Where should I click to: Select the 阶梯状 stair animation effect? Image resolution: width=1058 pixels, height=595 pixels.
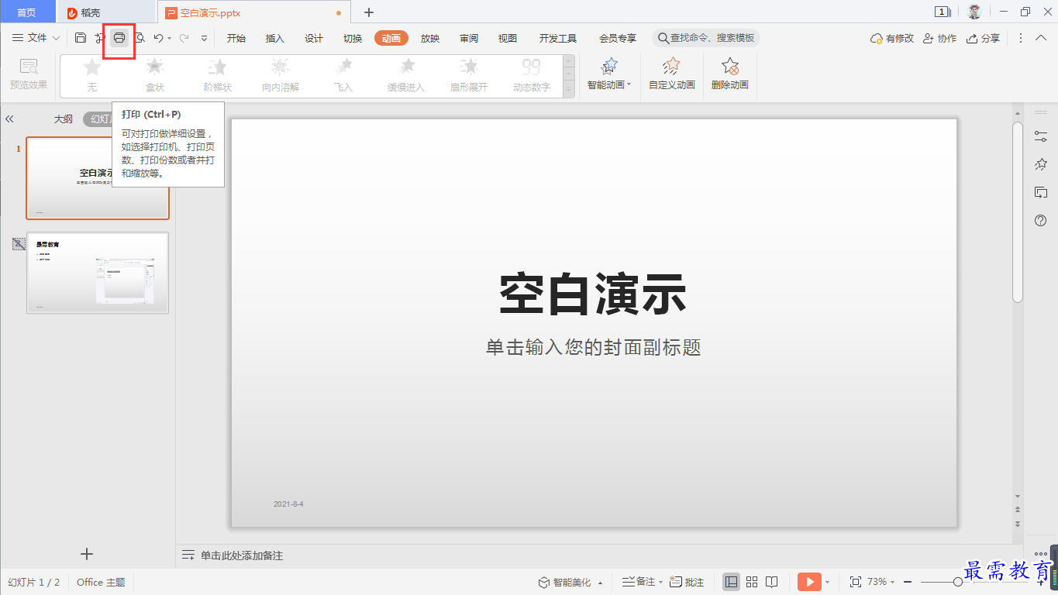pos(218,75)
